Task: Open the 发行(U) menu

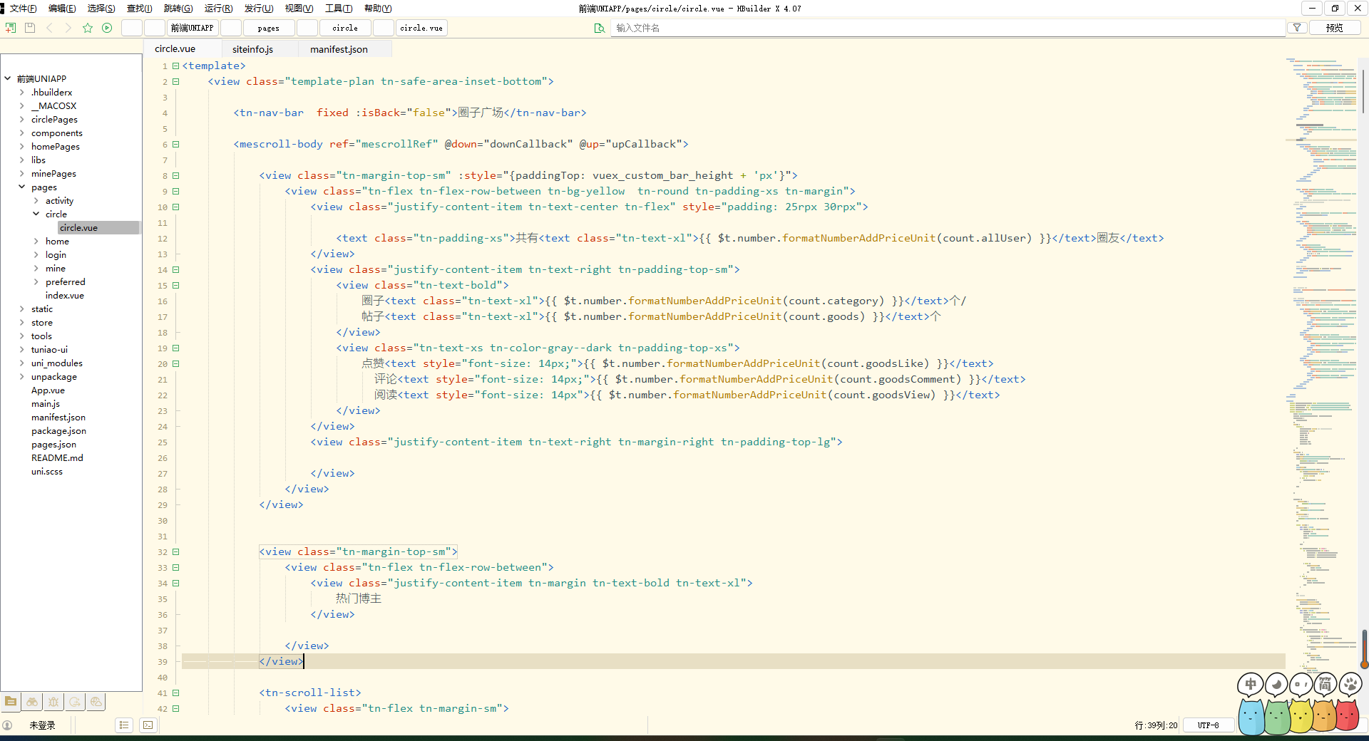Action: (258, 9)
